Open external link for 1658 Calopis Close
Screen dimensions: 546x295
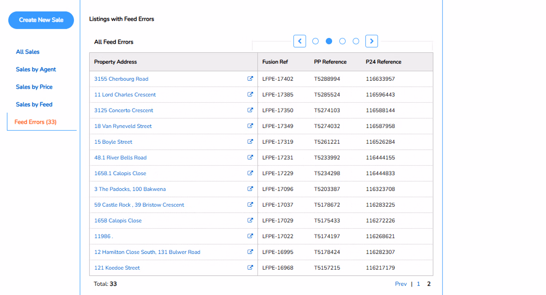click(250, 220)
